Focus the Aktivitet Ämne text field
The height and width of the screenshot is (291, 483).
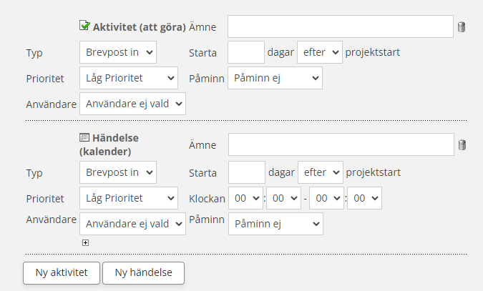point(340,26)
